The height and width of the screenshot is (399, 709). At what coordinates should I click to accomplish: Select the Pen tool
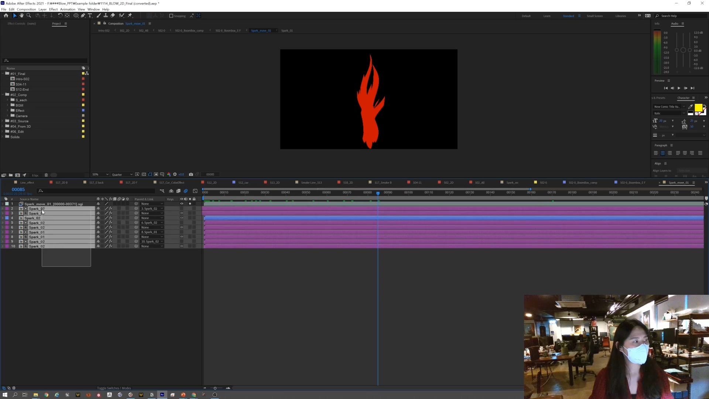coord(83,16)
